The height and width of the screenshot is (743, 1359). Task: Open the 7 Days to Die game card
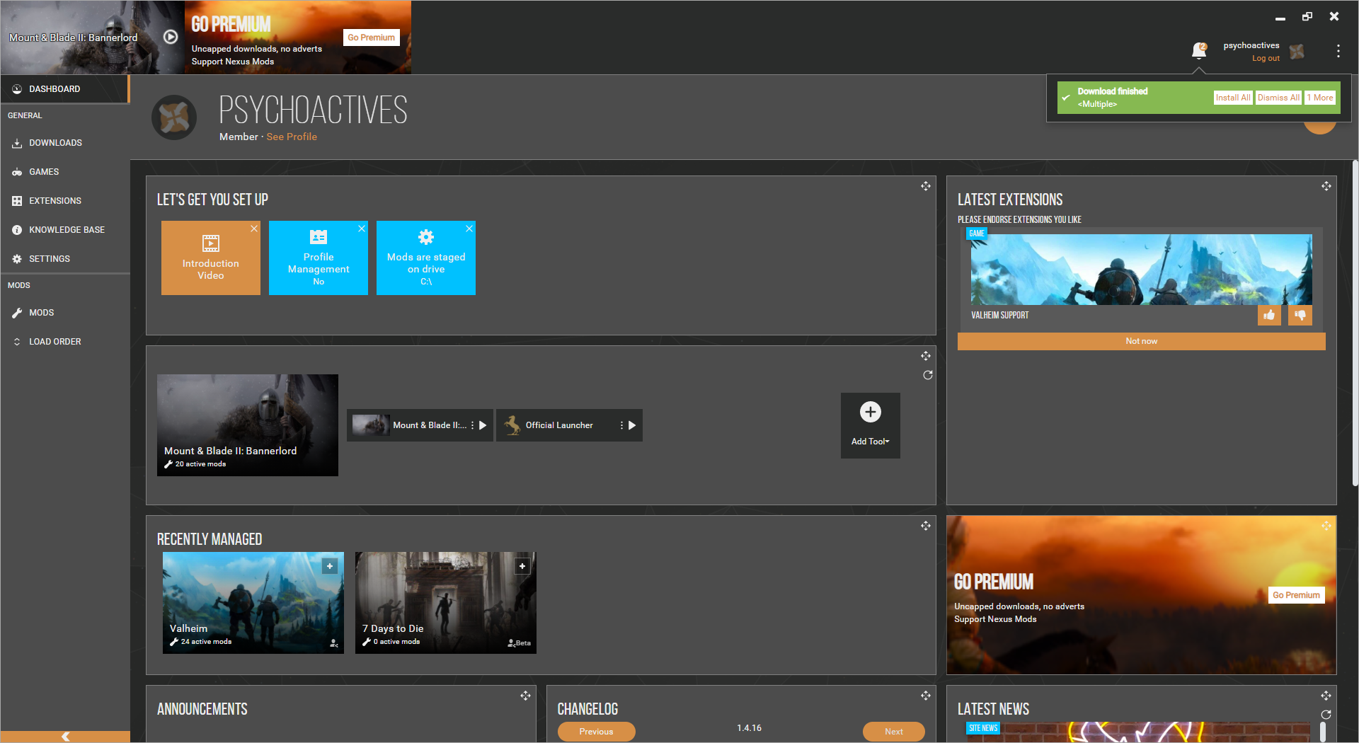[446, 603]
